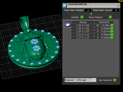
Task: Click the Update button label
Action: coord(75,17)
